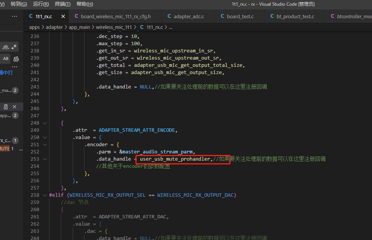The height and width of the screenshot is (240, 372).
Task: Open the 帮助(H) menu
Action: (x=85, y=4)
